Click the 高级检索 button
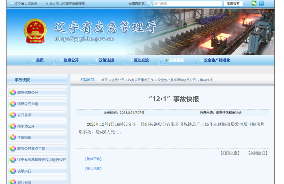The height and width of the screenshot is (184, 284). pyautogui.click(x=233, y=3)
